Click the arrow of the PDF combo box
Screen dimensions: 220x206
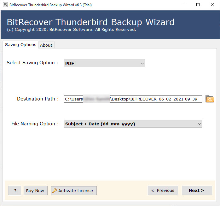tap(142, 63)
